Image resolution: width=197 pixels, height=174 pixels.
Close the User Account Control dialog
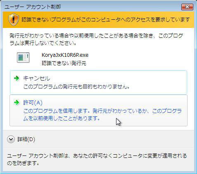coord(187,7)
